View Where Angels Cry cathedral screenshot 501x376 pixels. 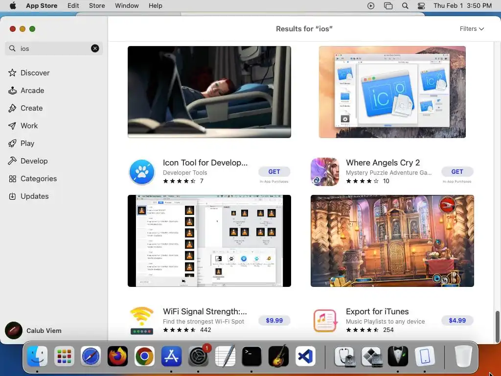(392, 241)
